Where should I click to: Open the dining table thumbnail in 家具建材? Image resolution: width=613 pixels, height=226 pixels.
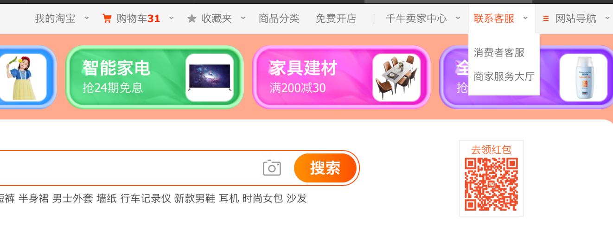[x=396, y=77]
